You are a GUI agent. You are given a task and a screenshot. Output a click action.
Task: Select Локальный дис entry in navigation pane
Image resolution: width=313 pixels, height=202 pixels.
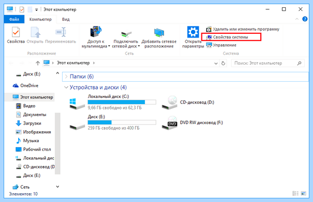point(35,158)
